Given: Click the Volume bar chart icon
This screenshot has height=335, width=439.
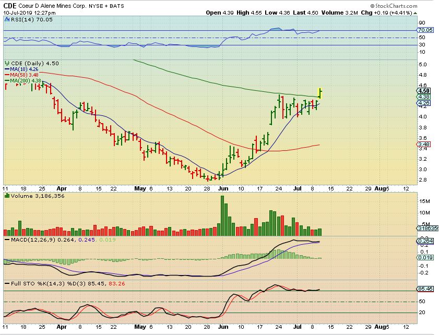Looking at the screenshot, I should [x=7, y=196].
